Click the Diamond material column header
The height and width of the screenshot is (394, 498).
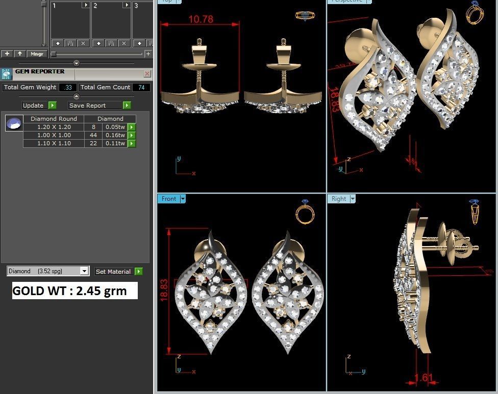tap(110, 119)
